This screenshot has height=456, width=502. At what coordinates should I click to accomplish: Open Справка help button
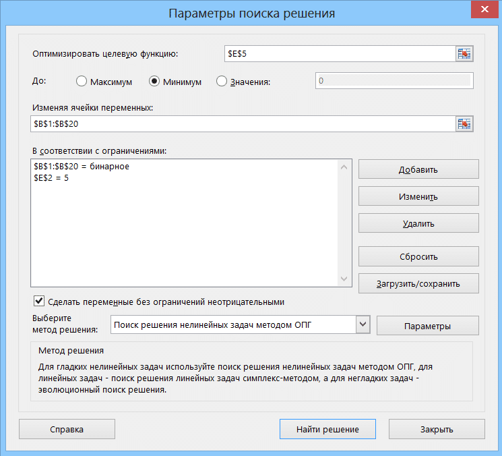67,429
